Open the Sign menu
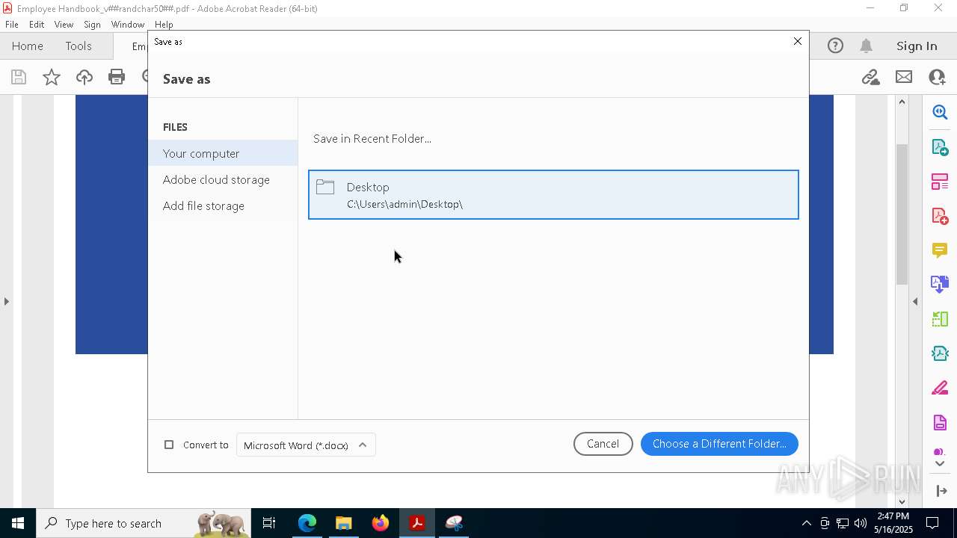 [x=92, y=24]
